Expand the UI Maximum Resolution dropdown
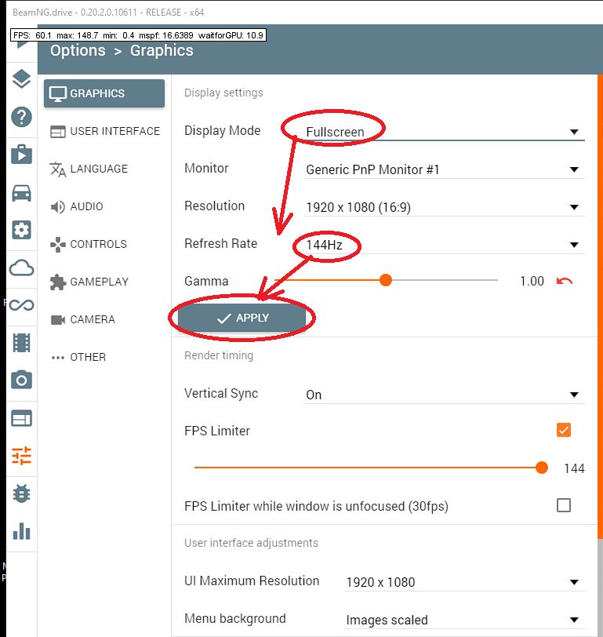Viewport: 603px width, 637px height. 464,582
